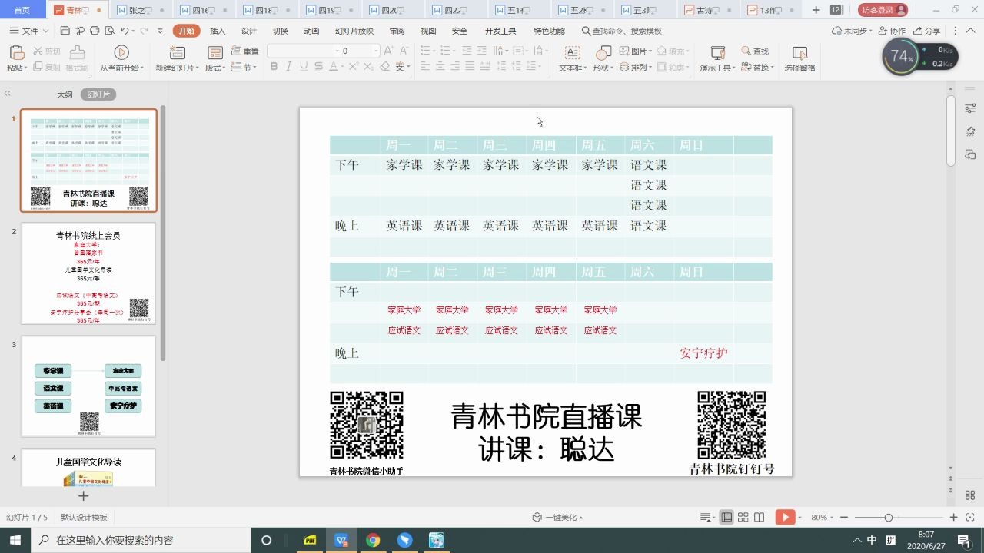Screen dimensions: 984x553
Task: Toggle Bold formatting
Action: 274,67
